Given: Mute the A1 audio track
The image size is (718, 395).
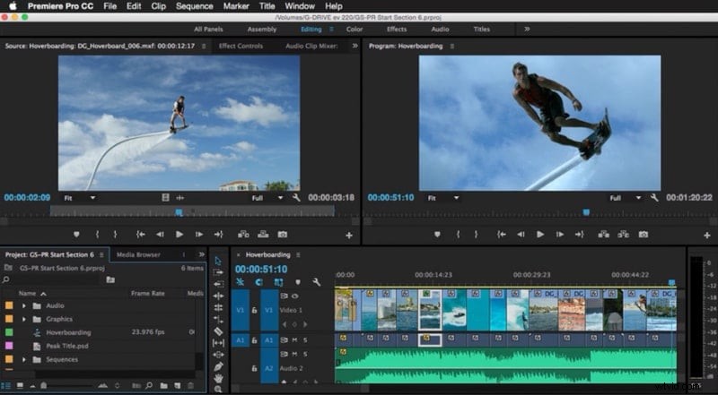Looking at the screenshot, I should (x=295, y=340).
